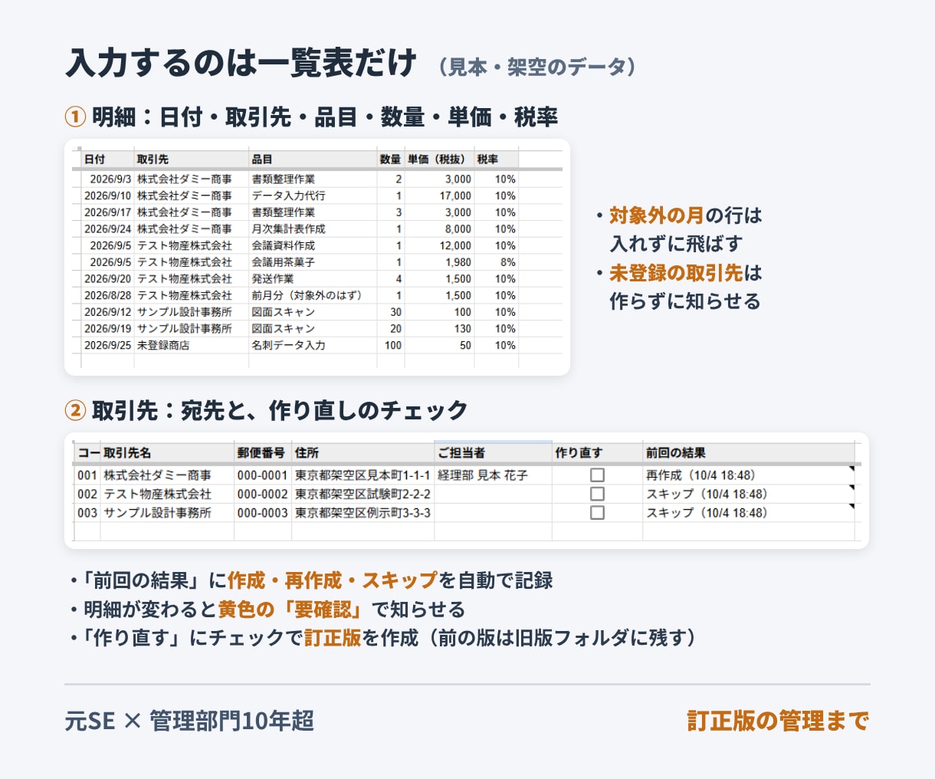Select the 品目 column header

point(313,159)
